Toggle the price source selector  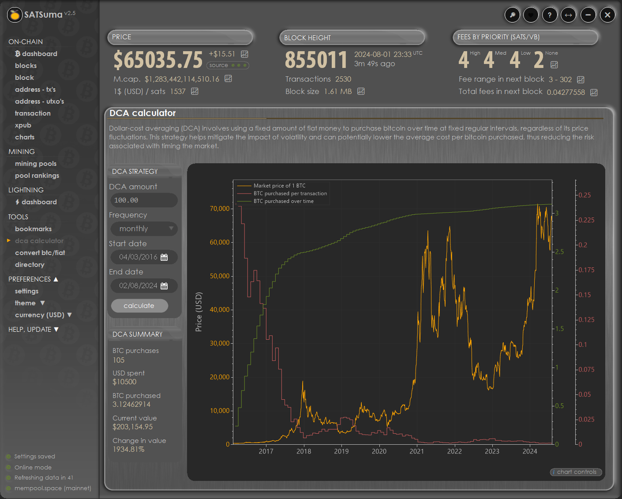point(228,65)
